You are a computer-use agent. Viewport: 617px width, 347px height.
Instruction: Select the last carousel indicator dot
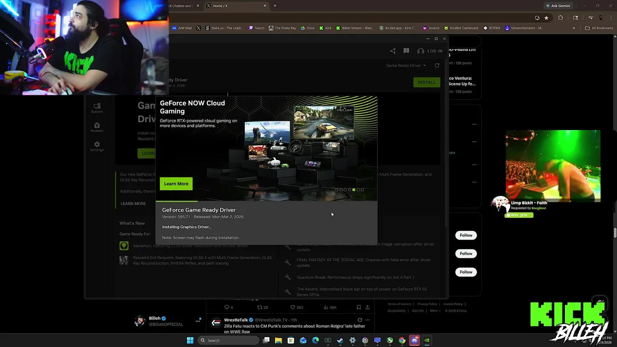(362, 190)
